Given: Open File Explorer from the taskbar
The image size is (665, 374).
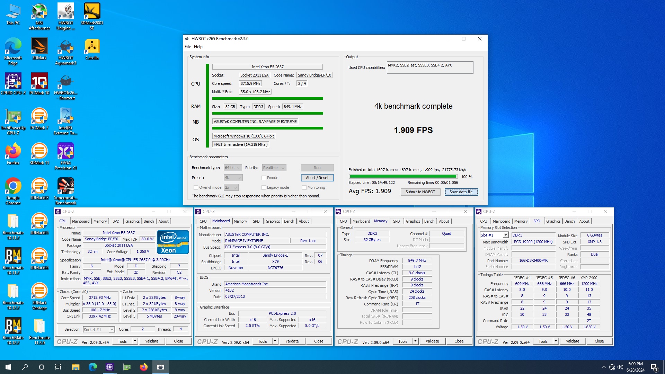Looking at the screenshot, I should tap(76, 367).
